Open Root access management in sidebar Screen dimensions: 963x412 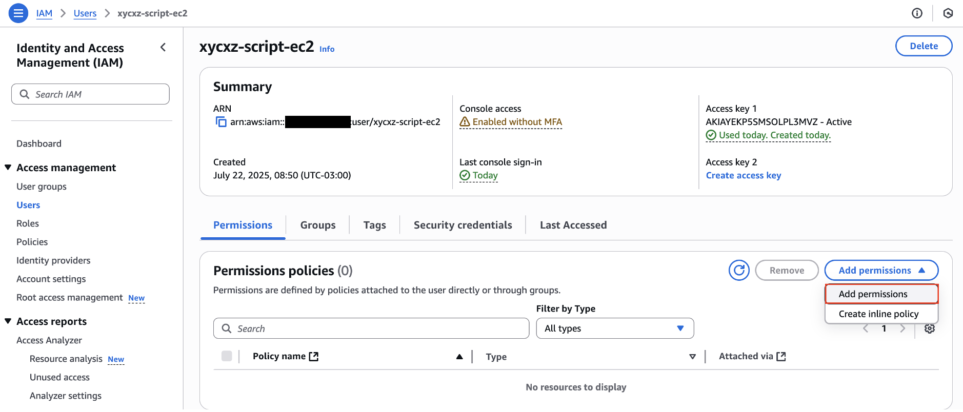tap(70, 297)
